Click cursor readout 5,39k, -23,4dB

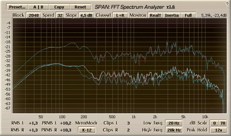[x=214, y=15]
